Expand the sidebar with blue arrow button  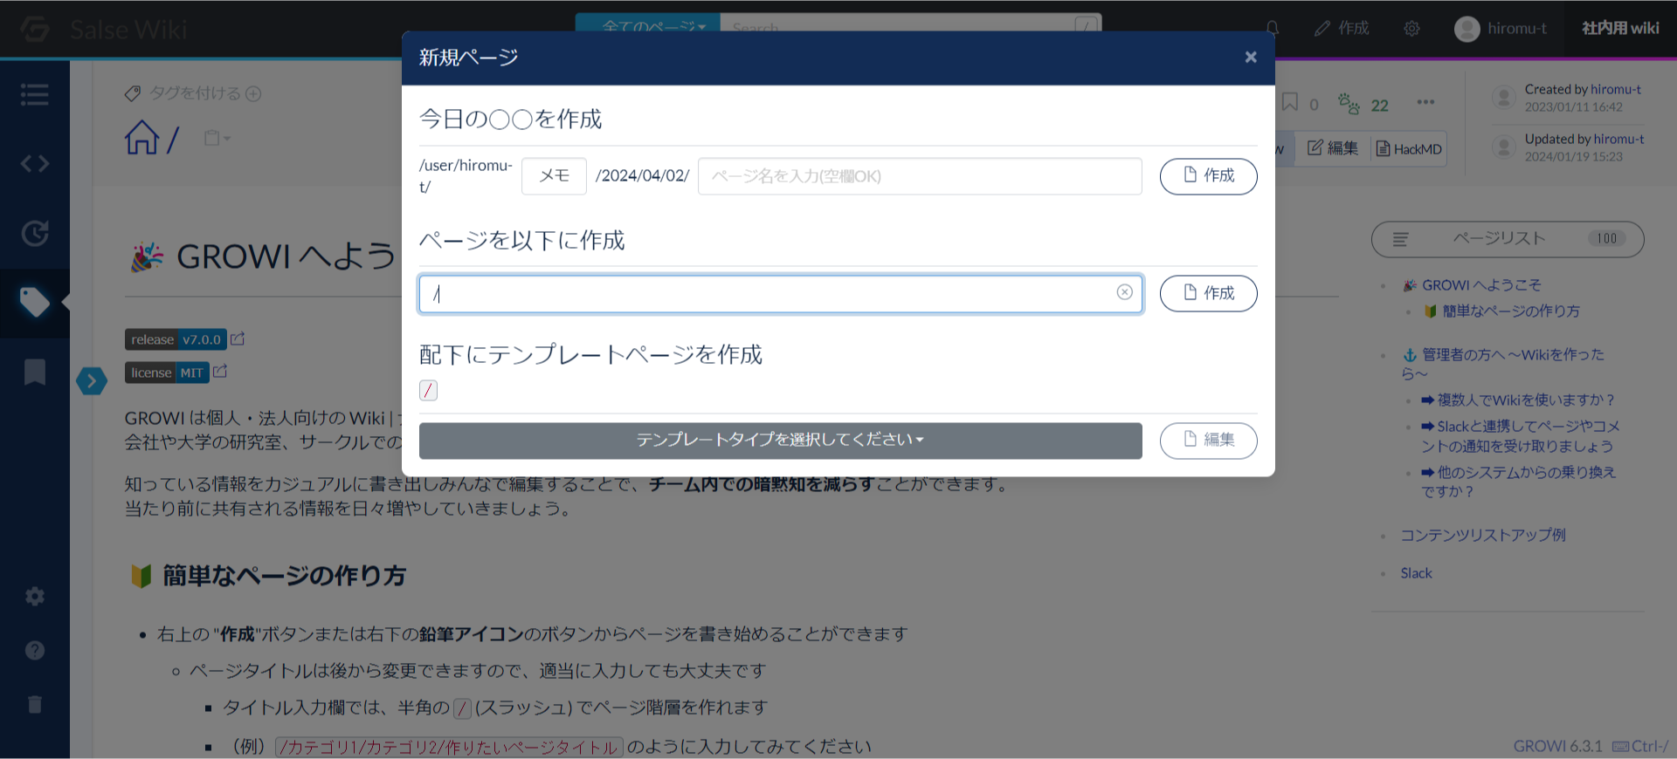point(91,380)
